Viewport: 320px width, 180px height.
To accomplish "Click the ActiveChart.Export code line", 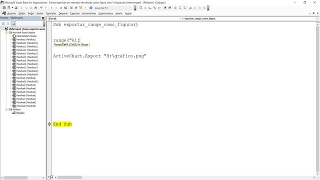I will (100, 56).
